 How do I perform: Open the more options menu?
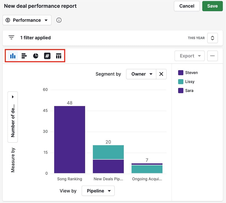(212, 56)
